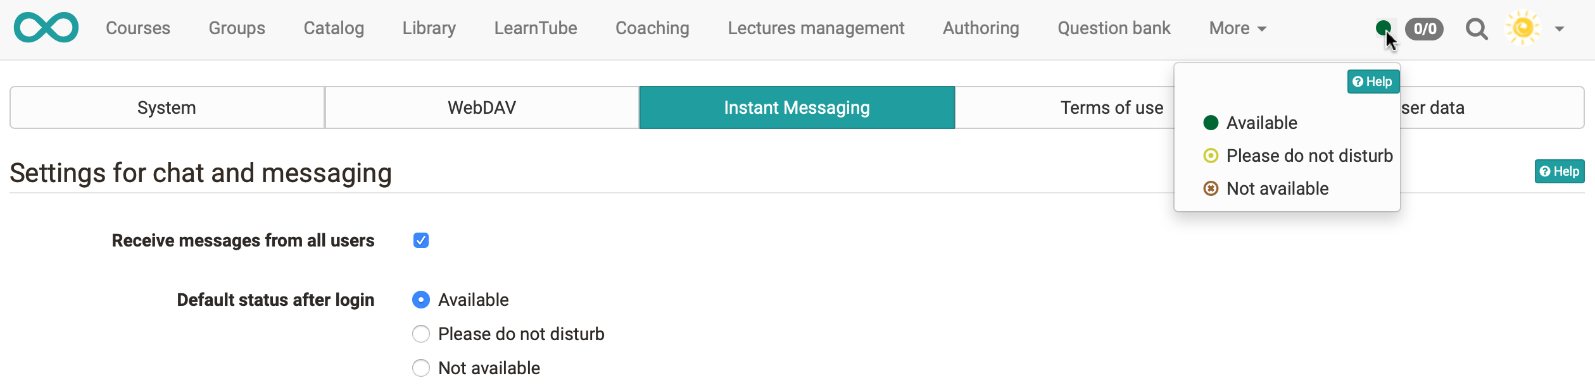Click the green chat status indicator
1595x390 pixels.
click(1383, 28)
